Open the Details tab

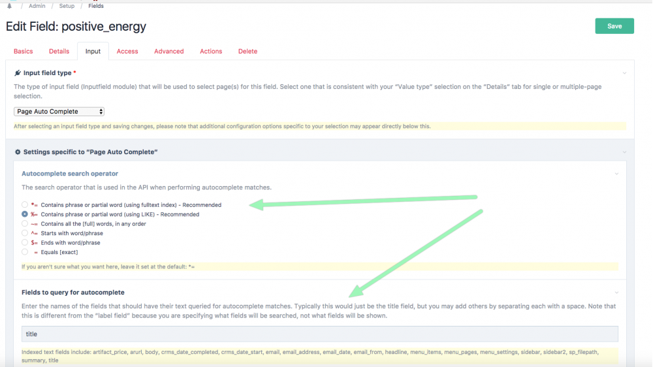pos(59,52)
